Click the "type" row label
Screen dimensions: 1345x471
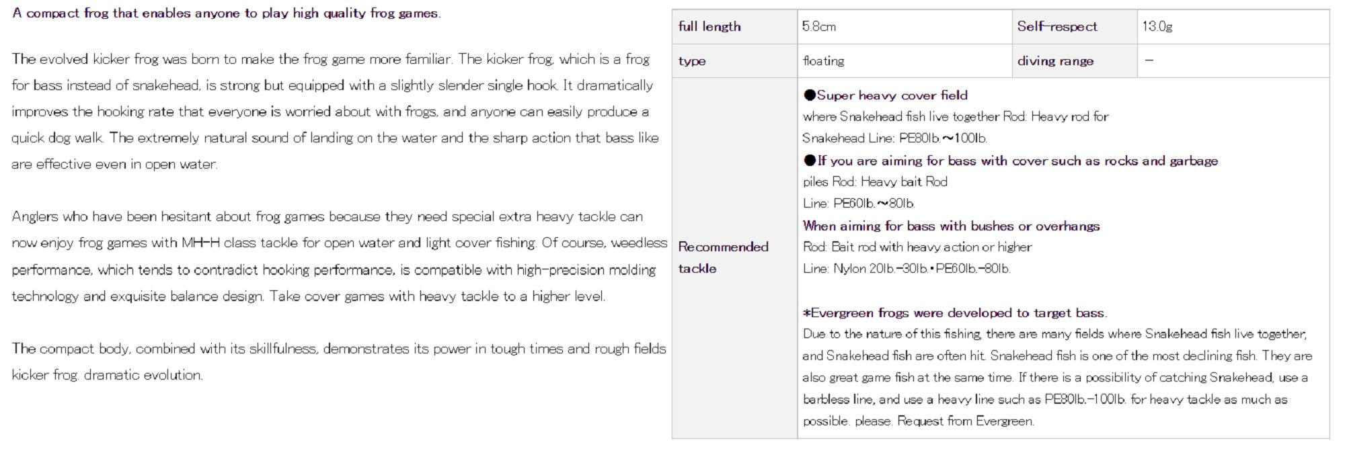coord(692,61)
